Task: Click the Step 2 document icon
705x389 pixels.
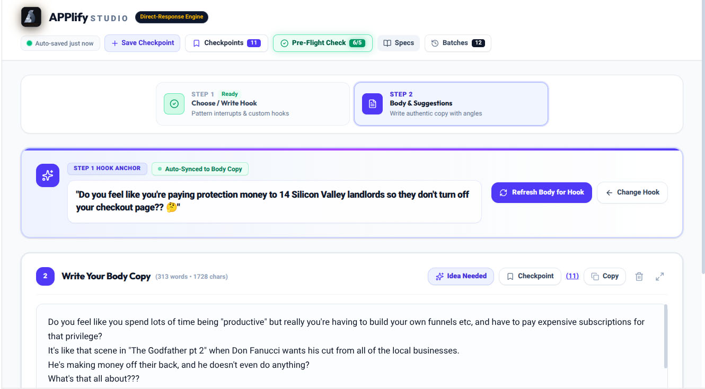Action: click(373, 103)
